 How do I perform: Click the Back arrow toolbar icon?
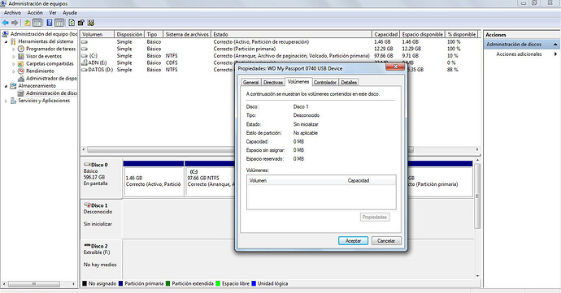click(x=6, y=23)
